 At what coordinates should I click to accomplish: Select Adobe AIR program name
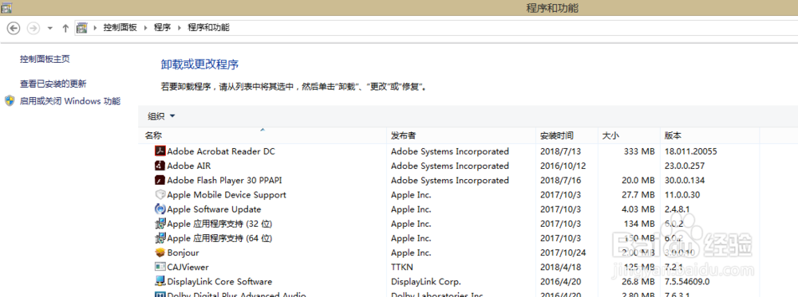tap(189, 166)
